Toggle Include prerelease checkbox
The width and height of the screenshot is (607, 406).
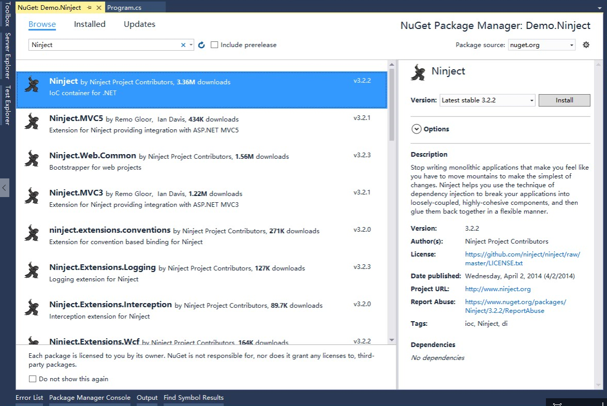214,45
